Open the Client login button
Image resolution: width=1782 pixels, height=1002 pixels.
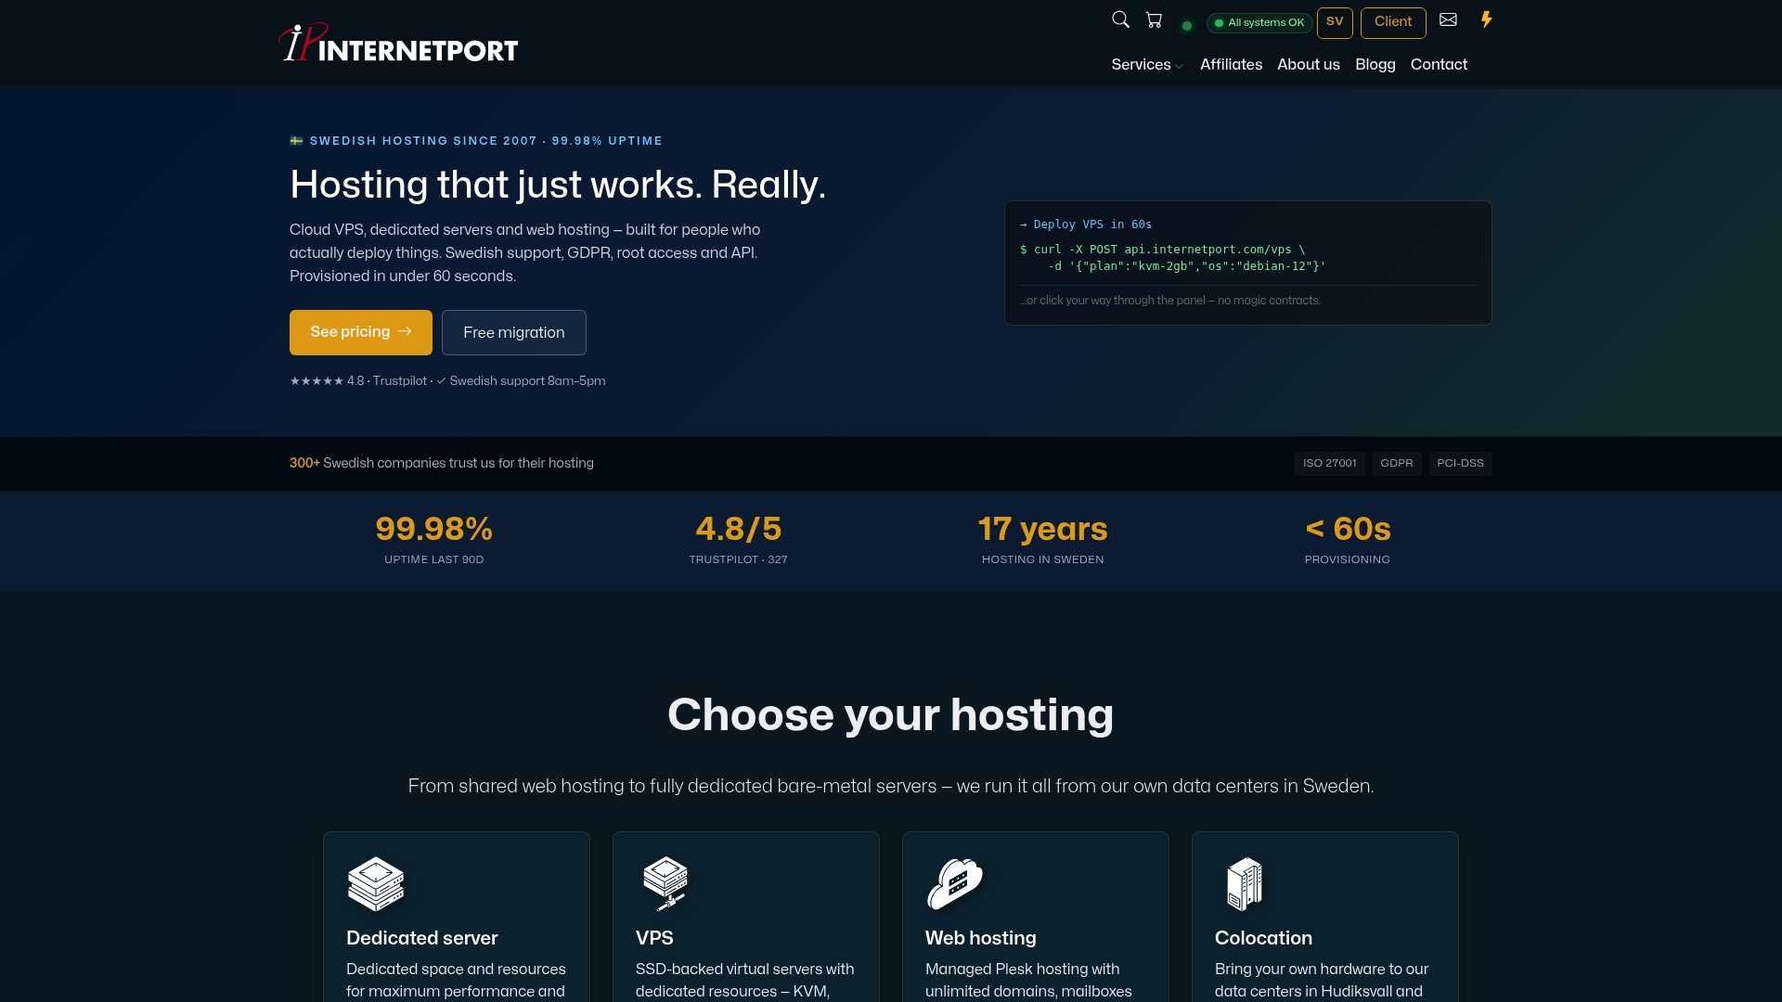click(x=1393, y=22)
